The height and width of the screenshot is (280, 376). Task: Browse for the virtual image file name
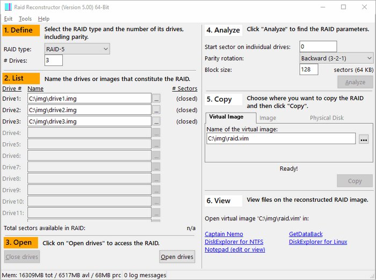tap(364, 139)
